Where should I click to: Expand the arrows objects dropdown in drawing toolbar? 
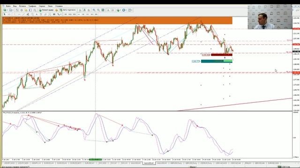point(61,14)
